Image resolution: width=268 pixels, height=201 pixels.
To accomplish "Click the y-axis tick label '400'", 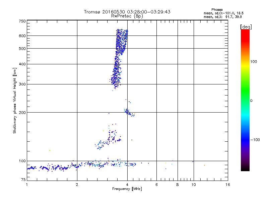I will (x=22, y=64).
